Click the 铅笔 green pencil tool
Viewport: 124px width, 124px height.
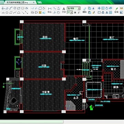click(116, 10)
